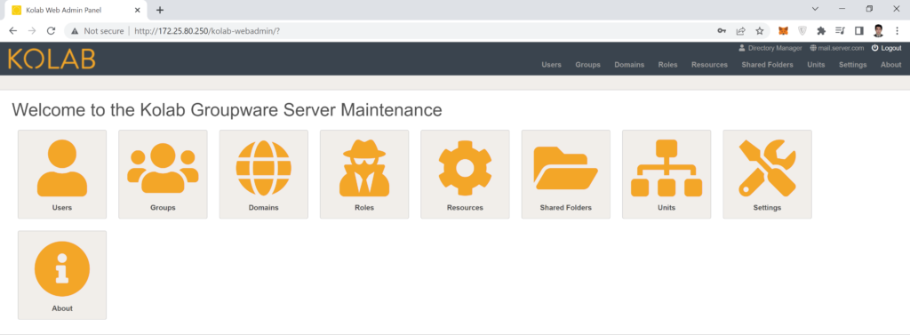Close the Kolab Web Admin Panel tab

click(x=137, y=11)
